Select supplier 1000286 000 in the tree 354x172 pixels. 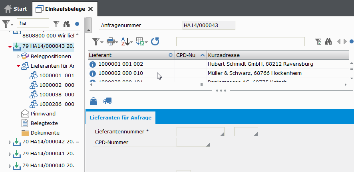click(x=52, y=104)
